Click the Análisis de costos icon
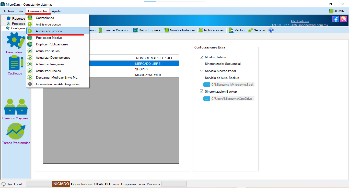 tap(30, 24)
